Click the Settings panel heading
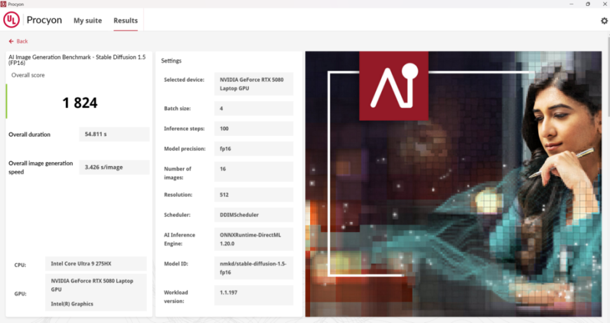The height and width of the screenshot is (323, 610). [x=171, y=60]
